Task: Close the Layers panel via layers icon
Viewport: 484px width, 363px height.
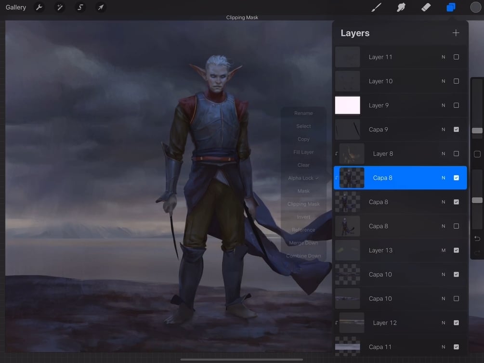Action: coord(451,7)
